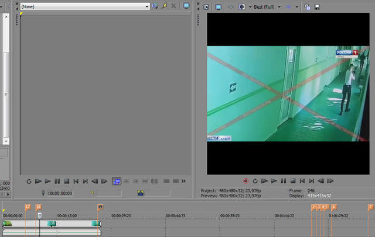Click the trimmer Play button
The height and width of the screenshot is (237, 375).
coord(47,182)
